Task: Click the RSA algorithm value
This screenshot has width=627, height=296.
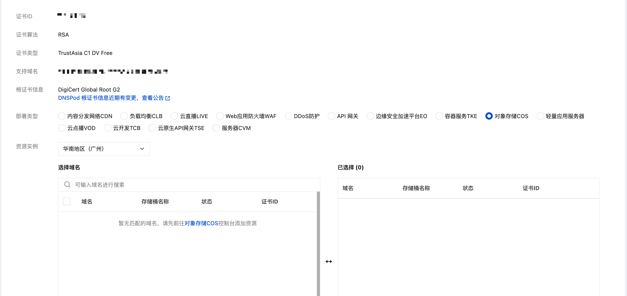Action: [64, 35]
